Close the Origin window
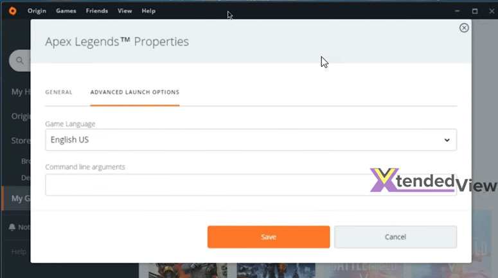 492,11
